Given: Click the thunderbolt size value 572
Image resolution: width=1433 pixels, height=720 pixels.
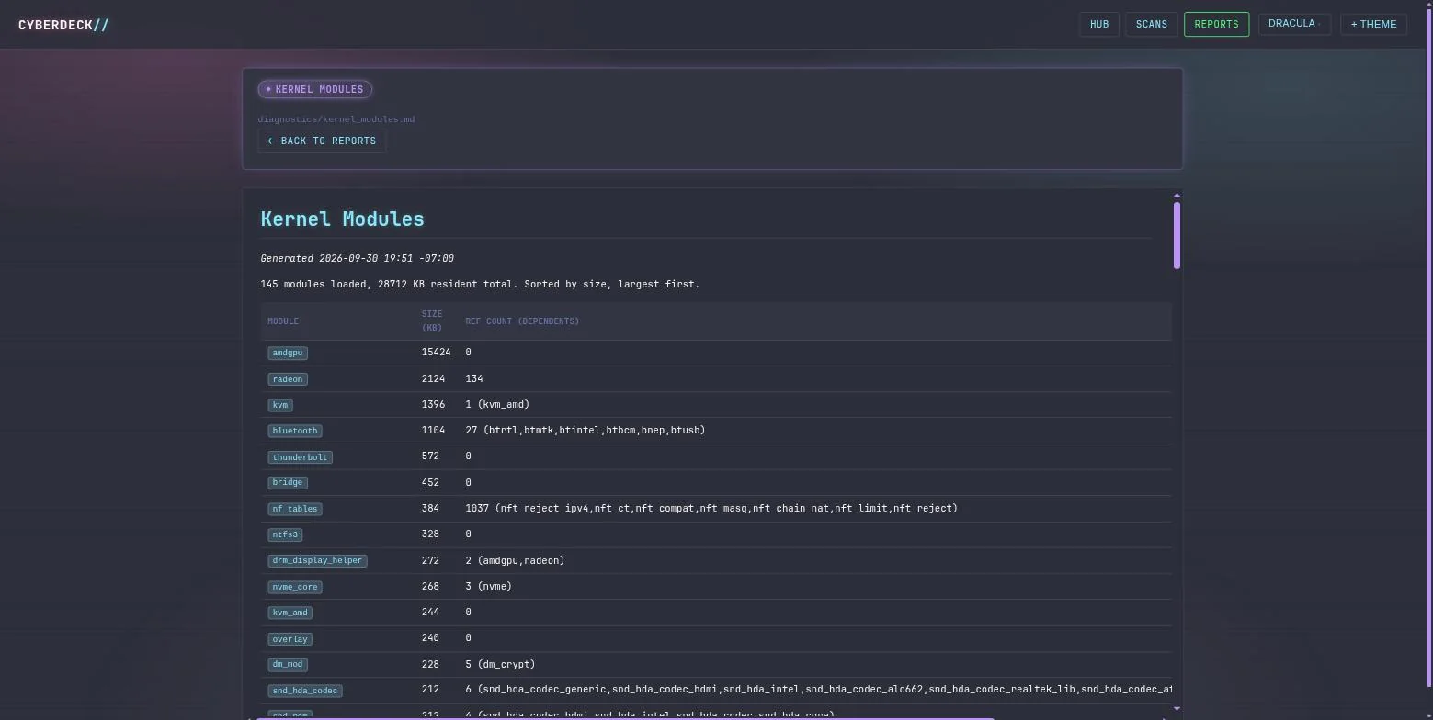Looking at the screenshot, I should coord(430,457).
